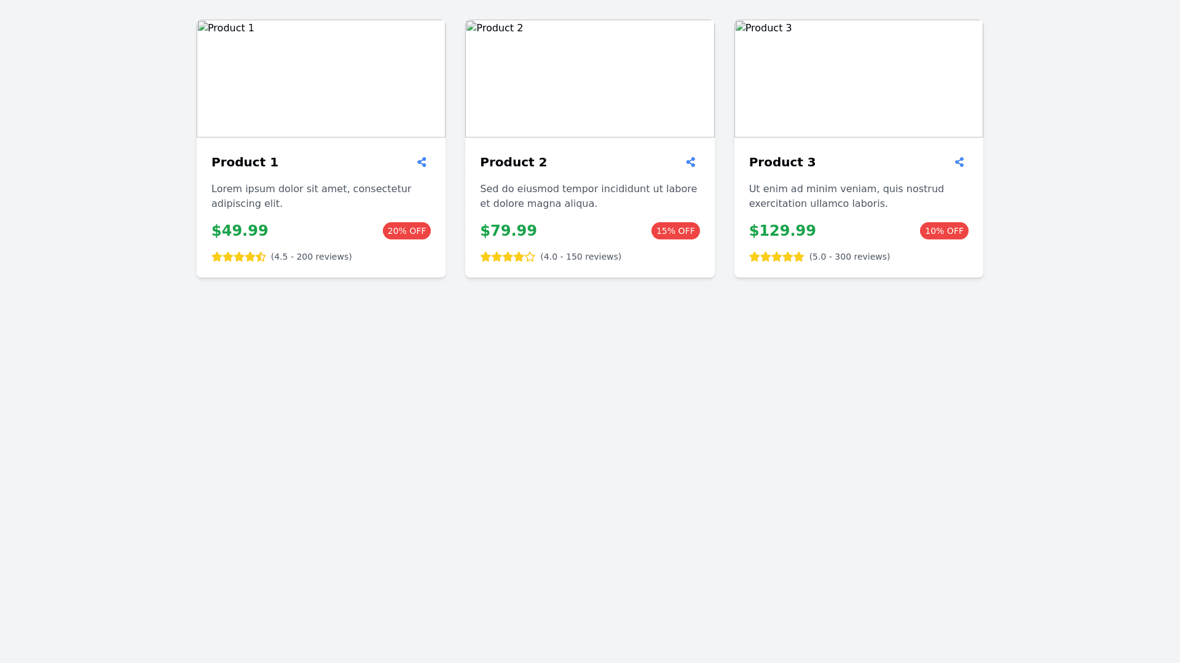Click the 15% OFF discount badge
Viewport: 1180px width, 663px height.
pyautogui.click(x=675, y=231)
